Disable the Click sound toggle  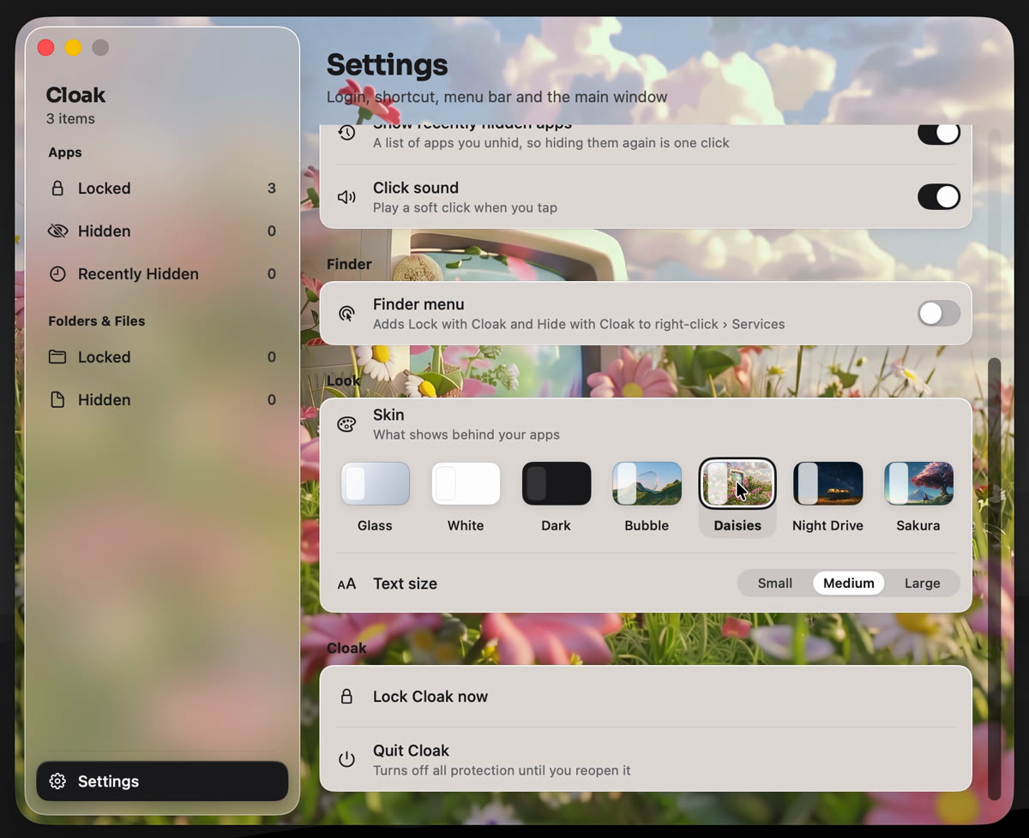(939, 197)
